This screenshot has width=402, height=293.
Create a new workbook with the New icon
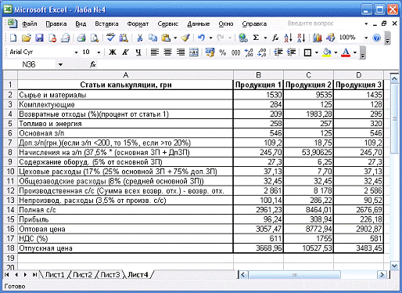point(13,38)
